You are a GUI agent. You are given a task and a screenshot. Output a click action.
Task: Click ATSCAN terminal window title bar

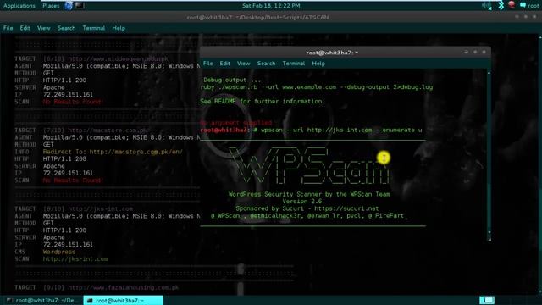click(257, 17)
